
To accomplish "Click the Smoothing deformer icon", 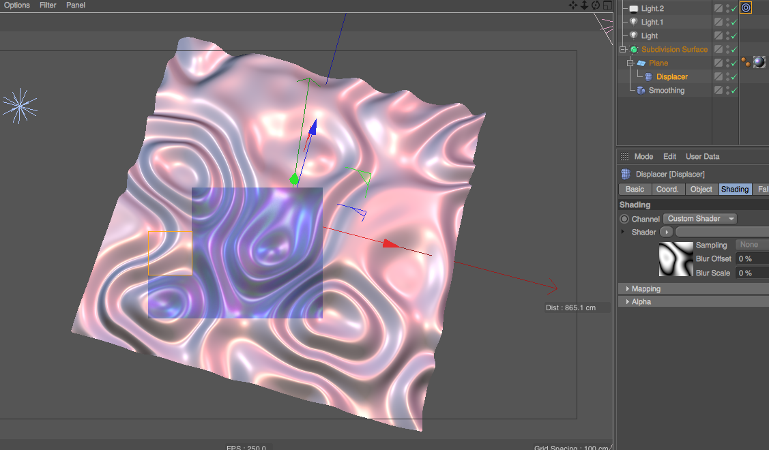I will click(x=641, y=91).
